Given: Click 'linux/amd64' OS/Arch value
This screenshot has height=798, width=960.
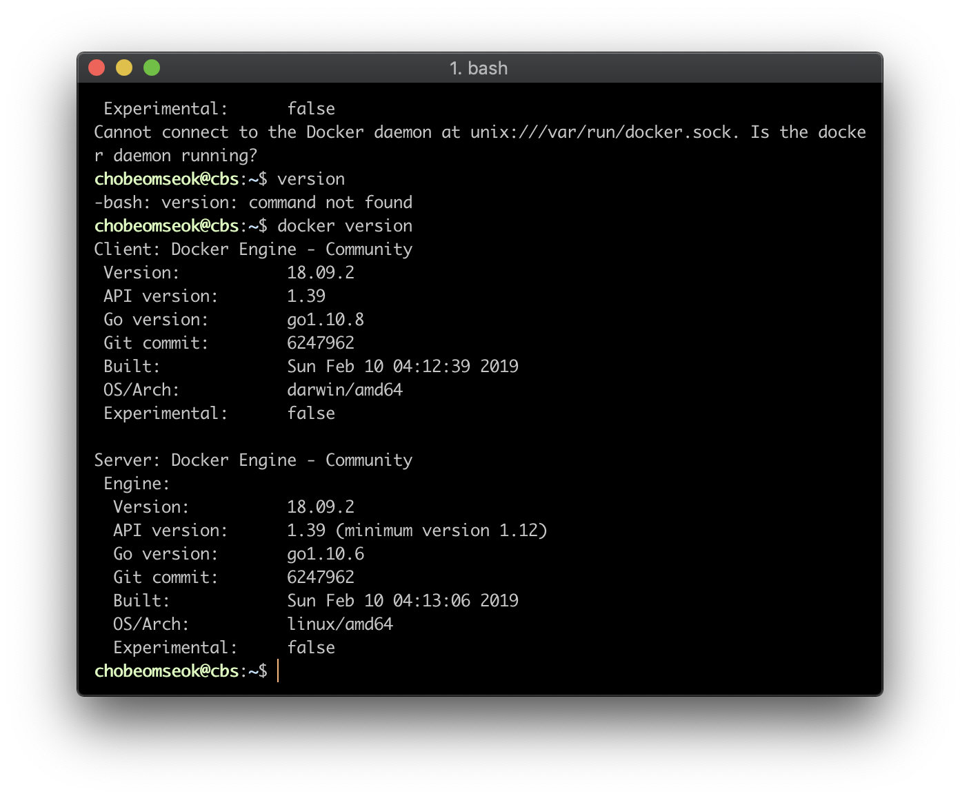Looking at the screenshot, I should coord(340,624).
